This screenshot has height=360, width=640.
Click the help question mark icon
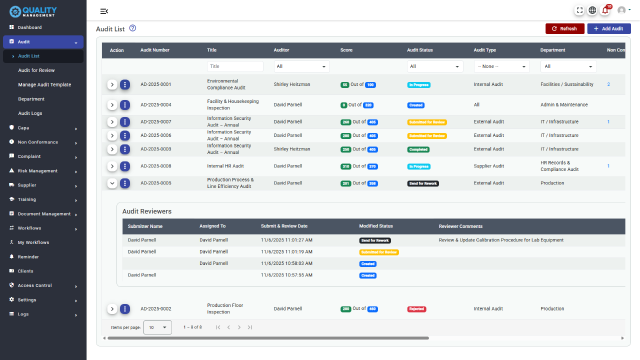(132, 28)
